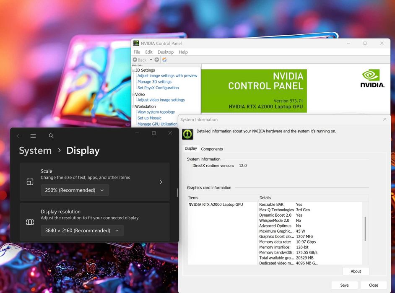
Task: Select the Memory data rate row
Action: (x=310, y=242)
